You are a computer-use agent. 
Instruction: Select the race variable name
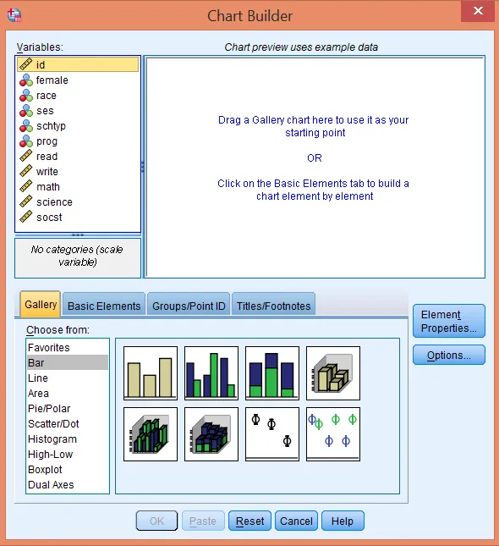click(47, 96)
